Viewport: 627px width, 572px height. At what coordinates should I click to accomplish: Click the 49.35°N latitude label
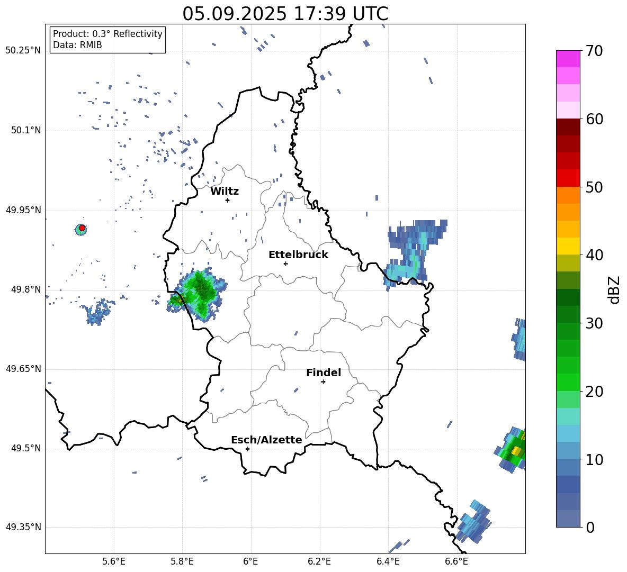(23, 527)
